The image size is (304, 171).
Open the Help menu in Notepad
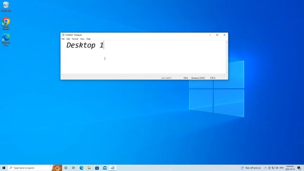point(88,39)
